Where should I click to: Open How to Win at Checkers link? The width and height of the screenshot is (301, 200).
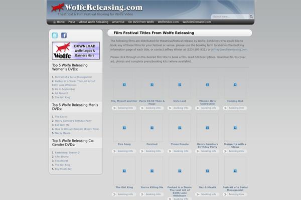[77, 129]
